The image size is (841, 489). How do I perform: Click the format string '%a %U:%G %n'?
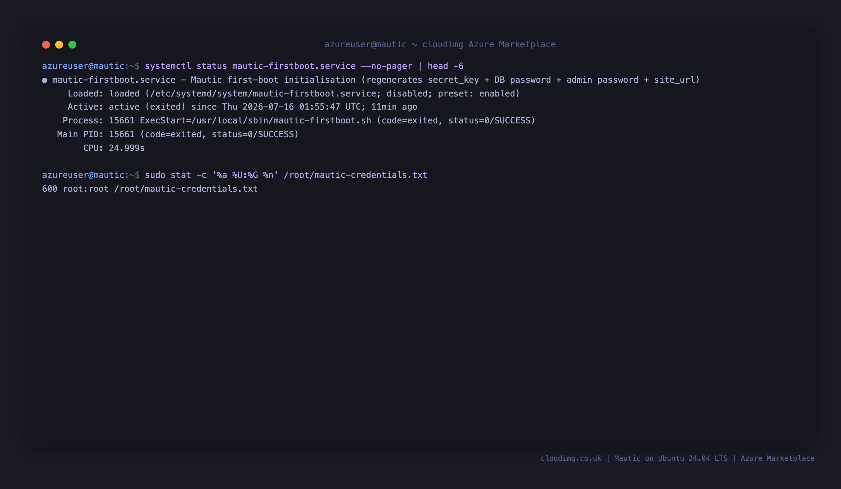tap(245, 175)
